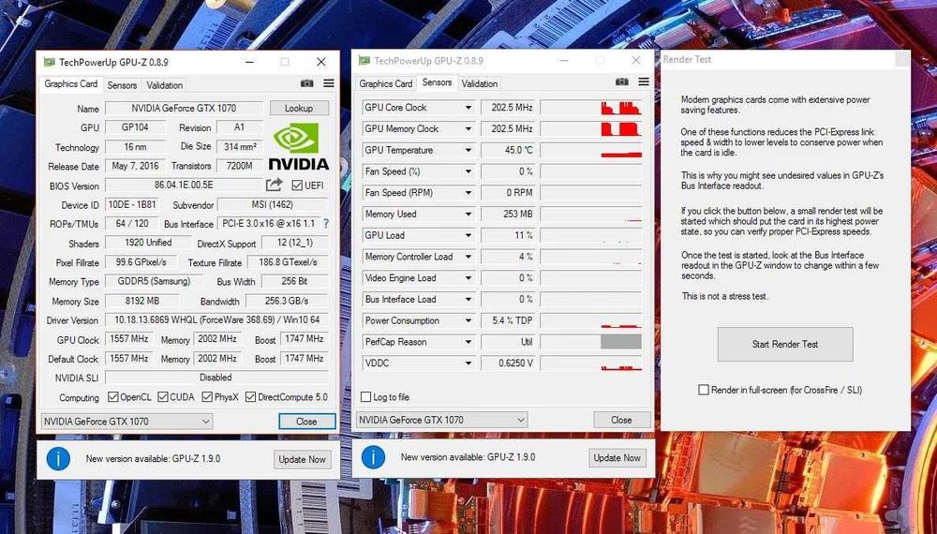This screenshot has height=534, width=937.
Task: Click GPU Memory Clock history graph
Action: point(591,129)
